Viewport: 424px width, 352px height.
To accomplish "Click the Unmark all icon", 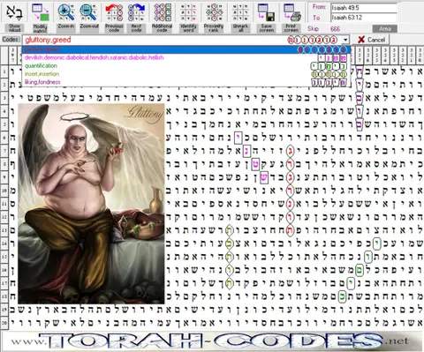I will 240,12.
